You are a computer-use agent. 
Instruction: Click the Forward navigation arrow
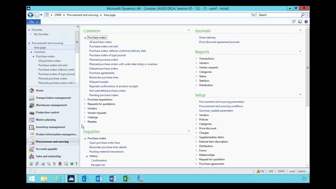(x=37, y=15)
